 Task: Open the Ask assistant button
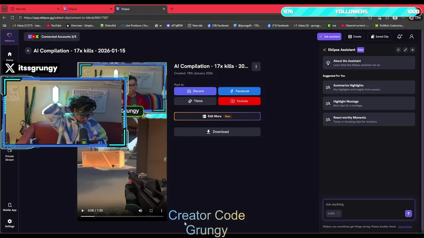click(329, 37)
